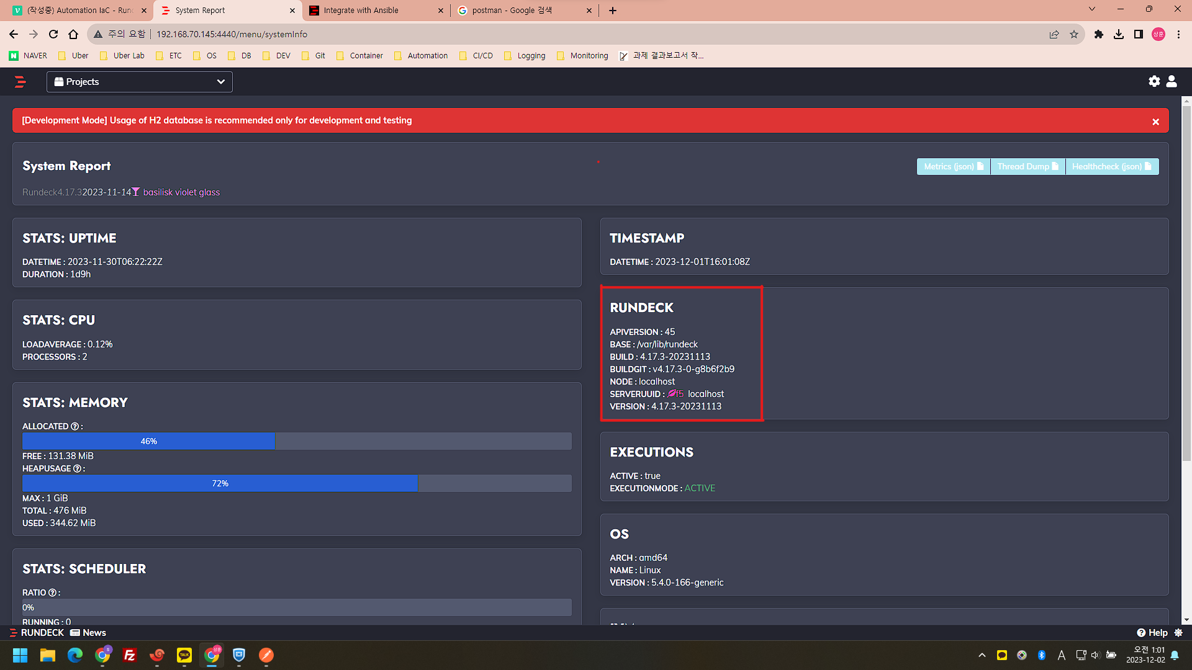Click the bug report icon in footer
The width and height of the screenshot is (1192, 670).
pyautogui.click(x=1178, y=633)
